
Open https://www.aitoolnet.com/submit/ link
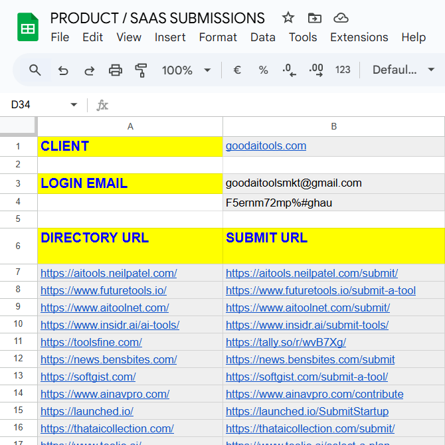tap(308, 308)
